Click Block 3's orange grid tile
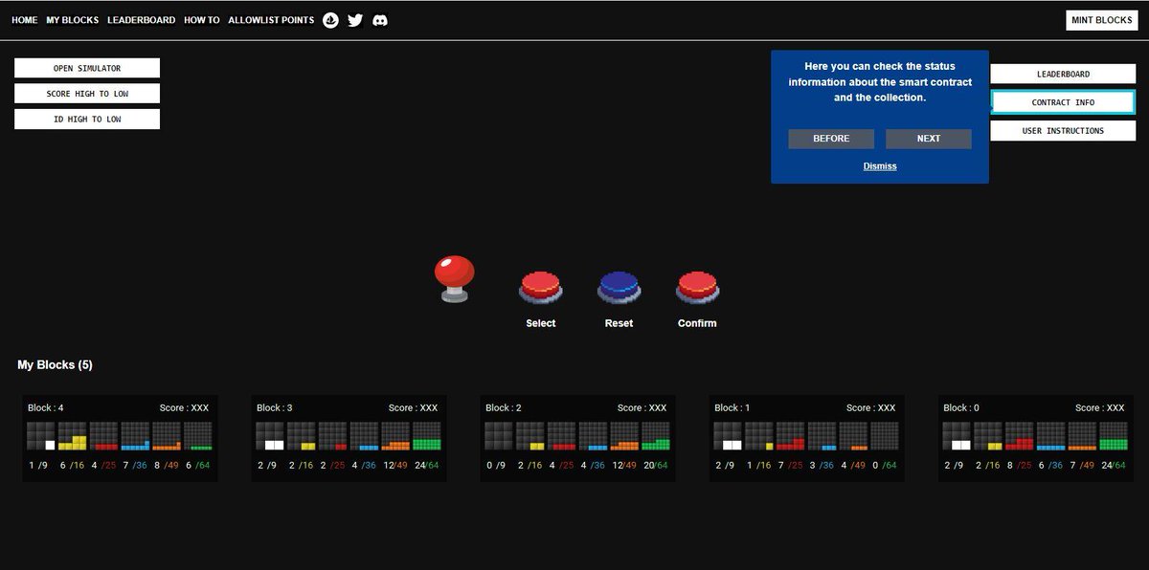Screen dimensions: 1149x570 pos(395,436)
